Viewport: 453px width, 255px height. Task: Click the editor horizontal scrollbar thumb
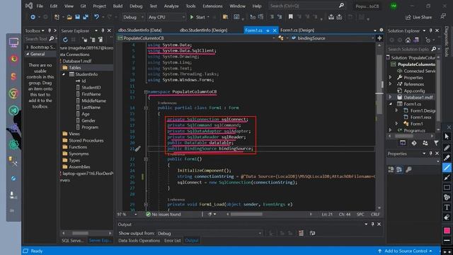pos(246,214)
